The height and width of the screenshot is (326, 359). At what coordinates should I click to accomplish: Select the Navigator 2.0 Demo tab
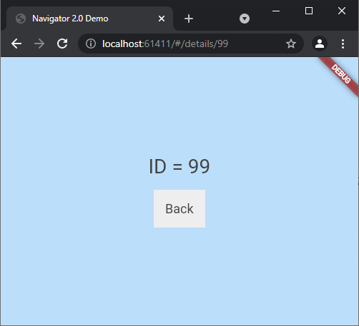90,19
